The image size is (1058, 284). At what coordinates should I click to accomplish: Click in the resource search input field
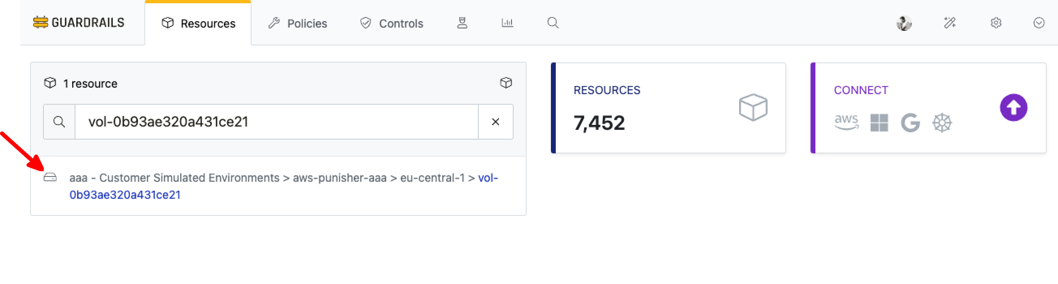[276, 122]
